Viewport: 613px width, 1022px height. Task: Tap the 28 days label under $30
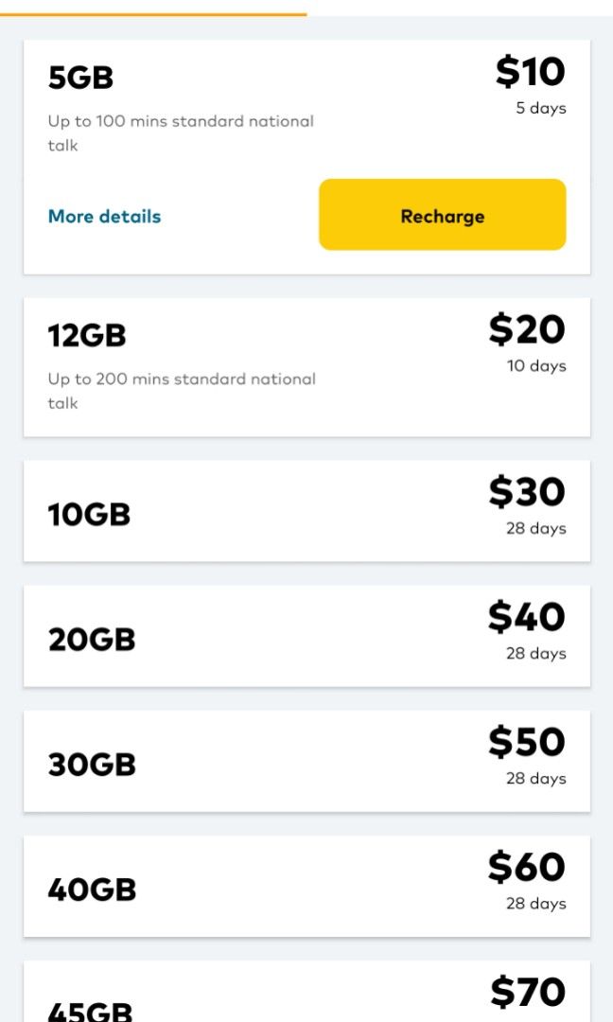pyautogui.click(x=538, y=526)
